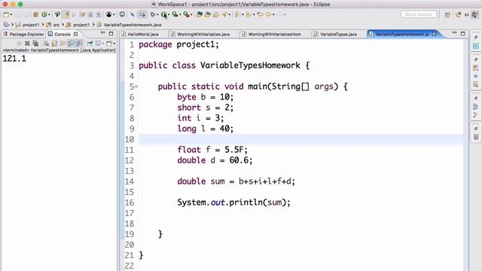Screen dimensions: 482x271
Task: Click line number 16 in the gutter
Action: tap(129, 202)
